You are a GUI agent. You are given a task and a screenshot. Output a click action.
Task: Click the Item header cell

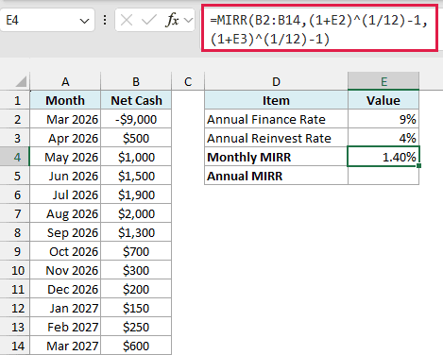point(276,100)
